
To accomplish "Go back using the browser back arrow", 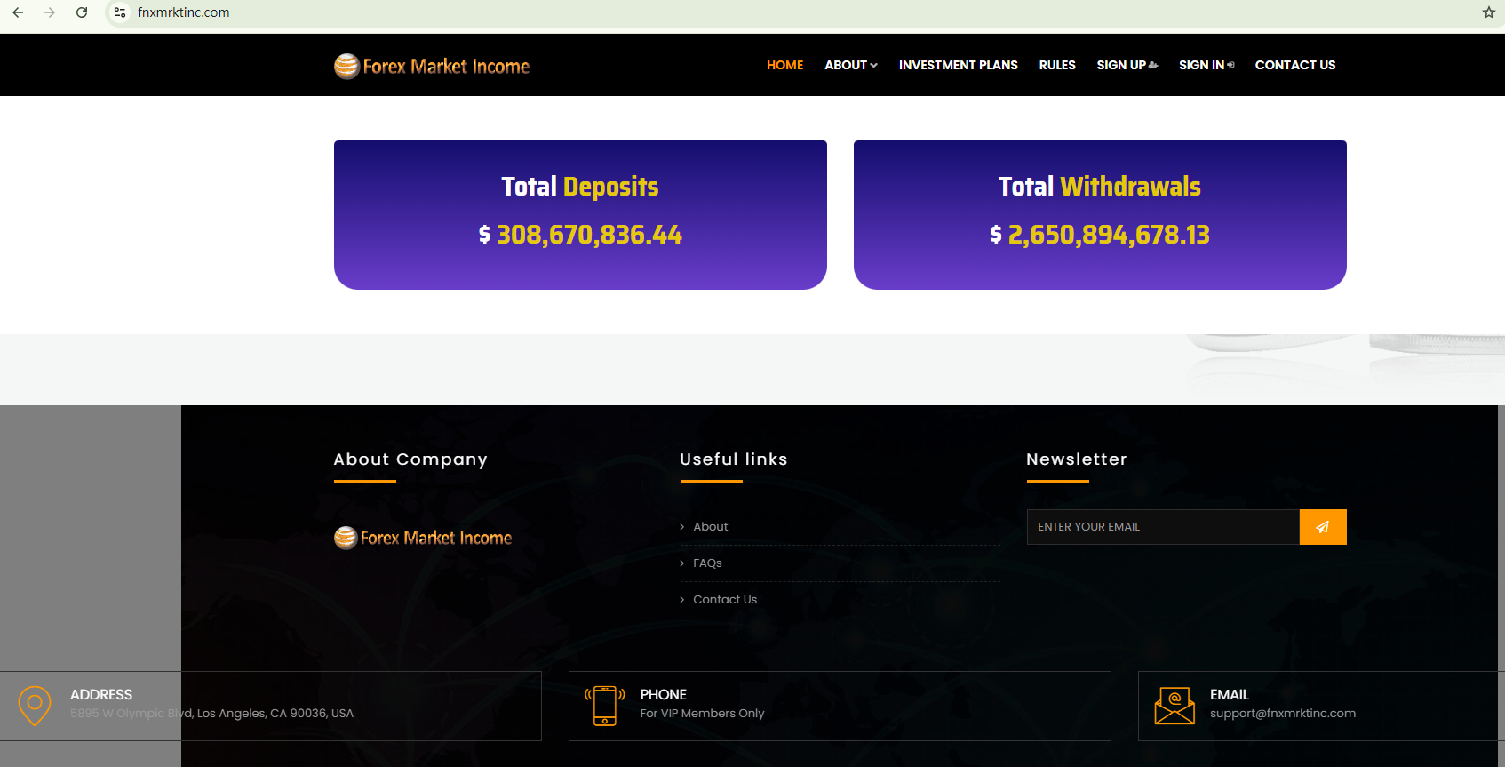I will pos(18,12).
